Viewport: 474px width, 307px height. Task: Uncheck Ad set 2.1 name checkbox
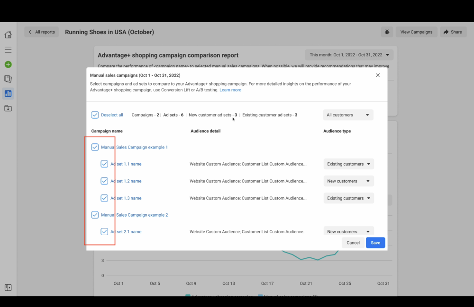point(104,232)
